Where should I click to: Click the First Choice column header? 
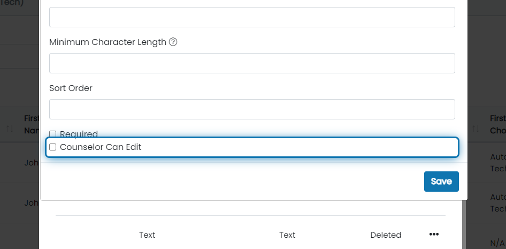(498, 124)
